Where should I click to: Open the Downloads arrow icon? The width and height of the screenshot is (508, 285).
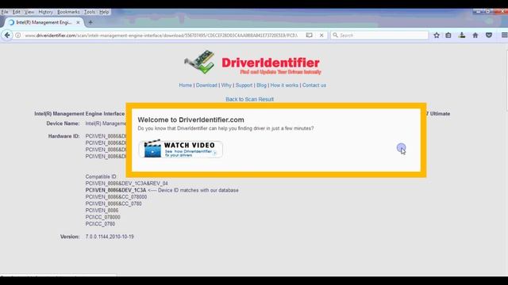pyautogui.click(x=462, y=35)
